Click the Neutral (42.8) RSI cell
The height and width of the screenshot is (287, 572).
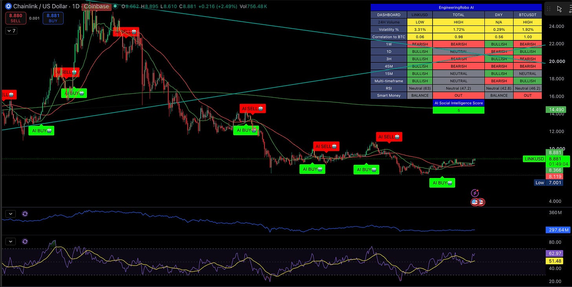click(499, 88)
